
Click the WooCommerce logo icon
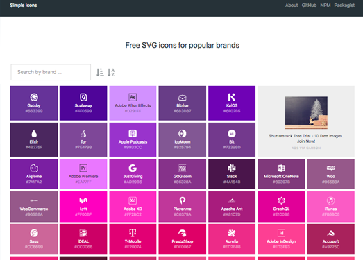(x=34, y=200)
